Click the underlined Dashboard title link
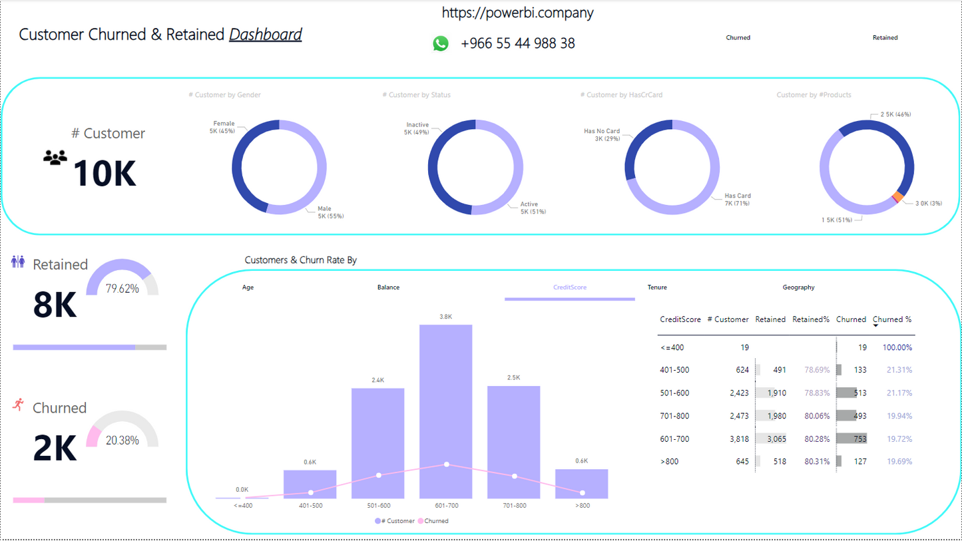Screen dimensions: 962x541 click(x=265, y=35)
